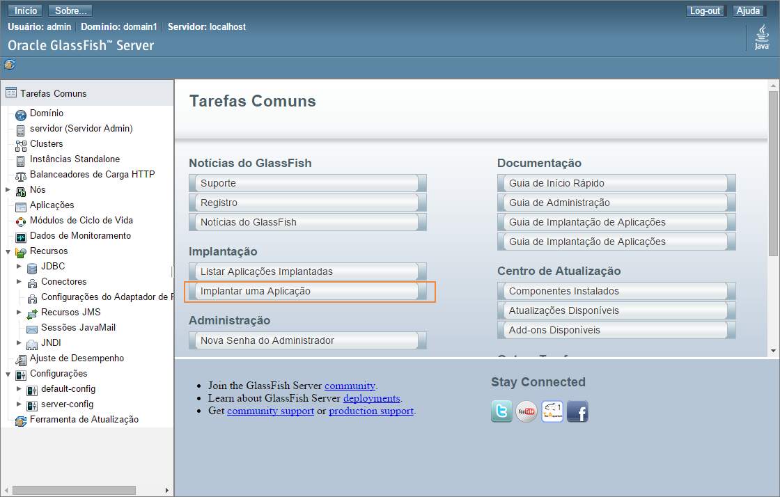Follow the community link

pyautogui.click(x=350, y=386)
